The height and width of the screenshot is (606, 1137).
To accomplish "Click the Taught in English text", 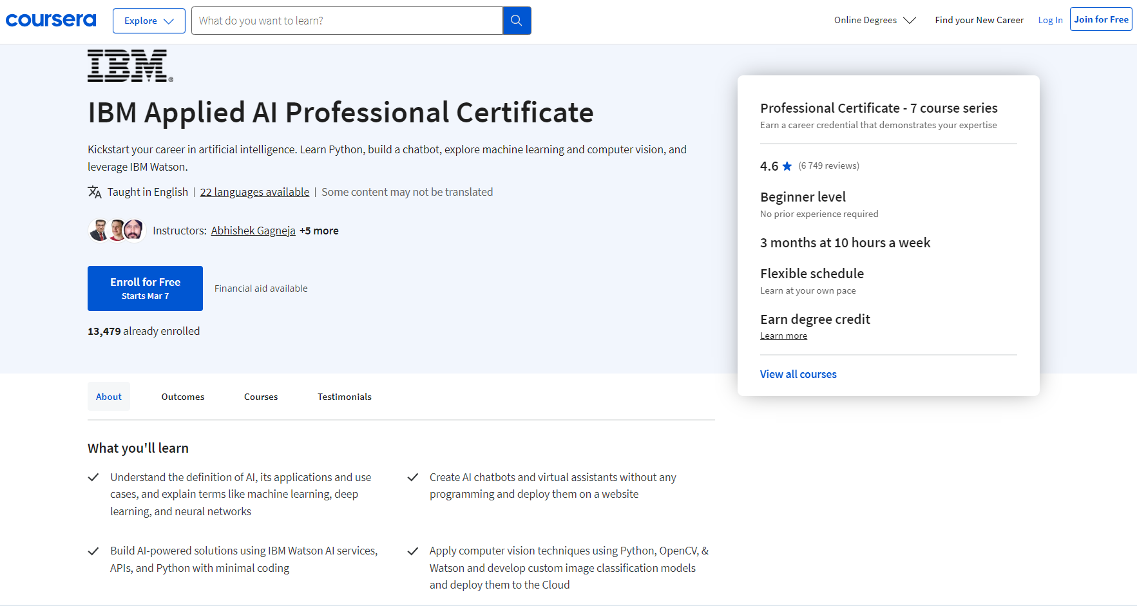I will coord(148,192).
